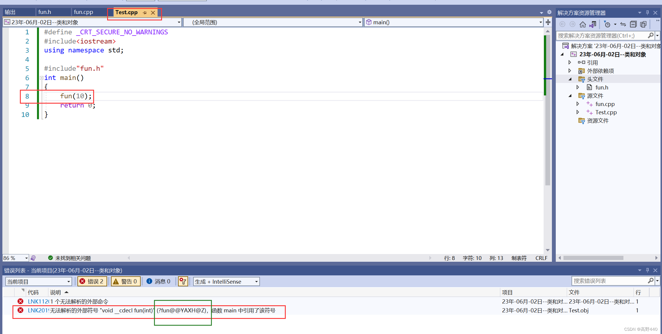662x334 pixels.
Task: Open the 86 % zoom level selector
Action: [x=26, y=258]
